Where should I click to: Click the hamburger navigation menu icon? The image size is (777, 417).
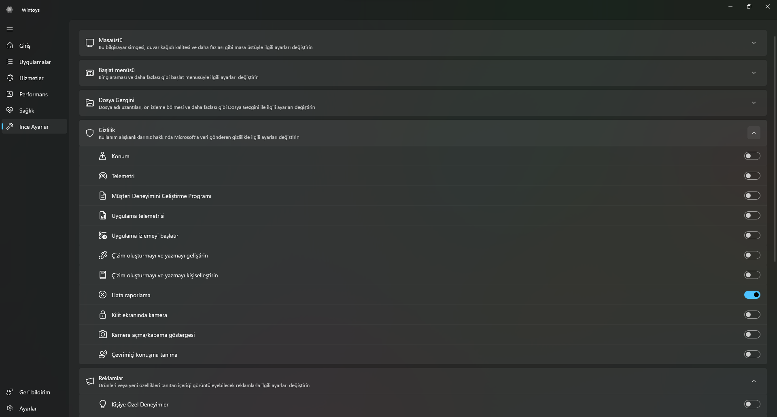click(10, 29)
